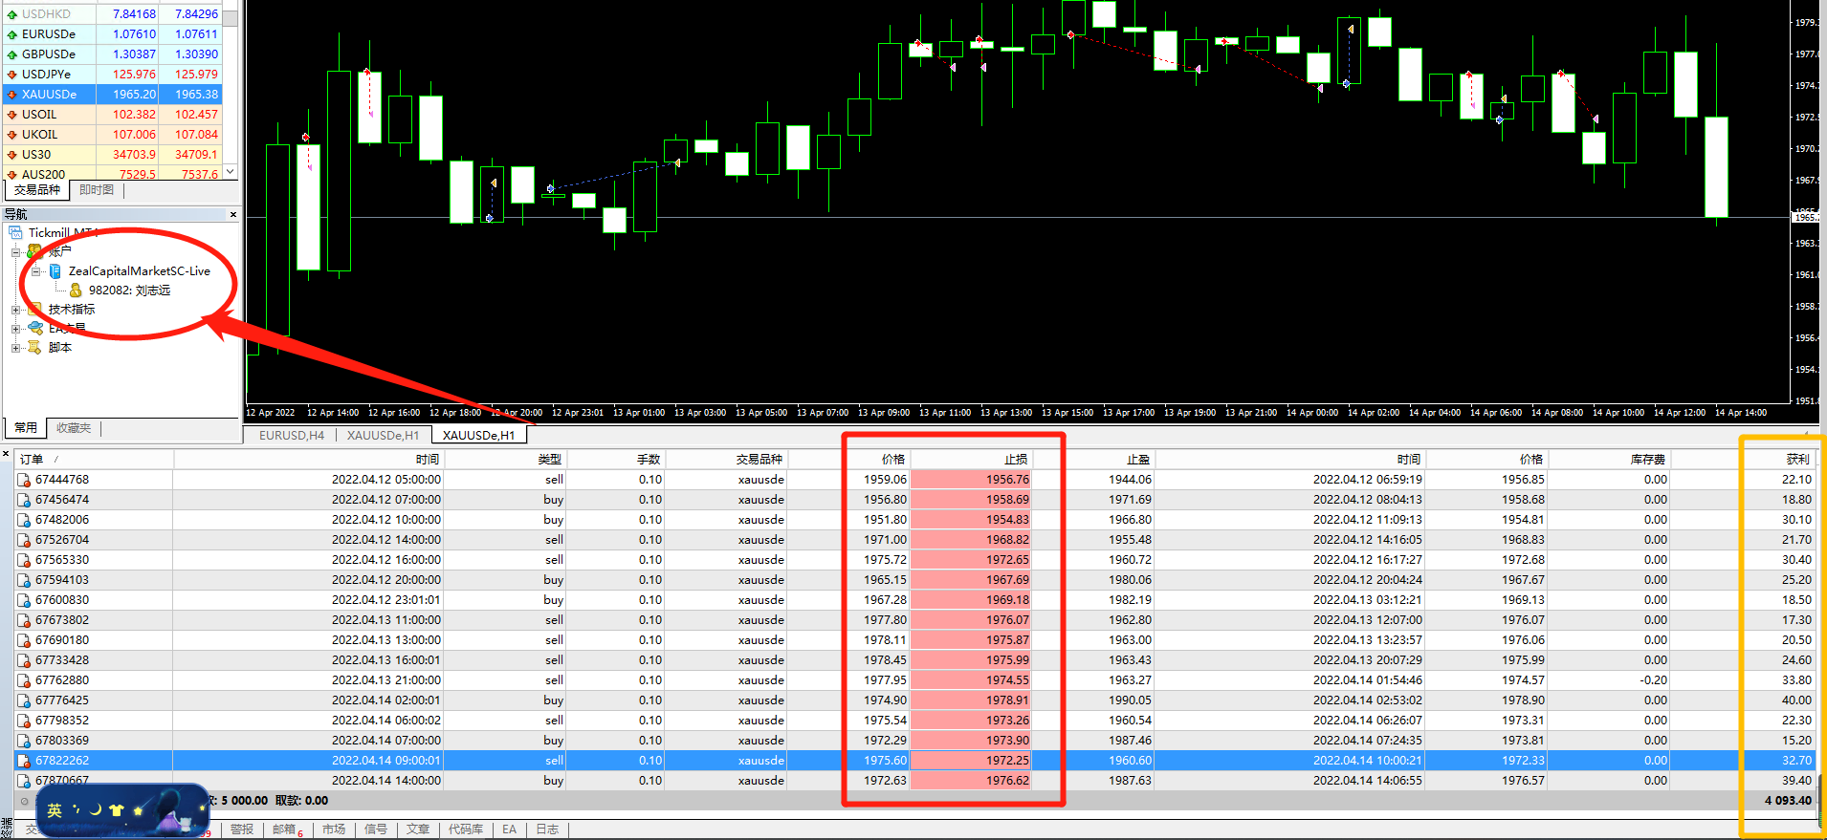Toggle the 英 language mode on the IME bar
This screenshot has height=840, width=1827.
(x=55, y=810)
